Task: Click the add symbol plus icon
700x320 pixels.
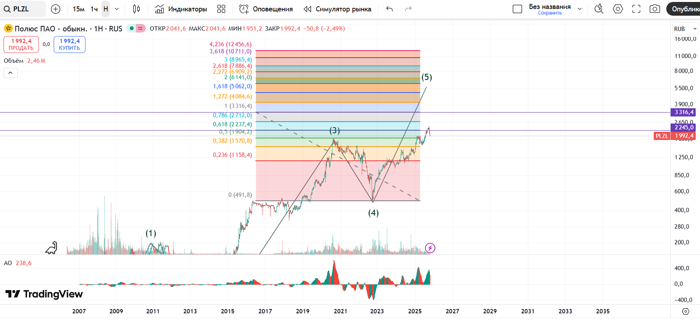Action: point(56,9)
